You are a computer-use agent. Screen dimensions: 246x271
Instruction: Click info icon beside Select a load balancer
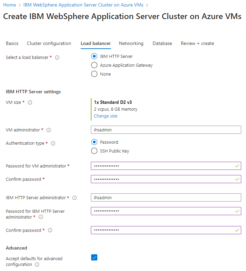[57, 58]
